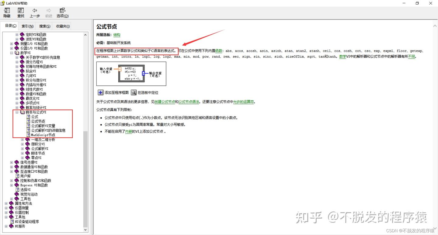The height and width of the screenshot is (235, 438).
Task: Open the 收藏夹(B) tab
Action: pos(62,26)
